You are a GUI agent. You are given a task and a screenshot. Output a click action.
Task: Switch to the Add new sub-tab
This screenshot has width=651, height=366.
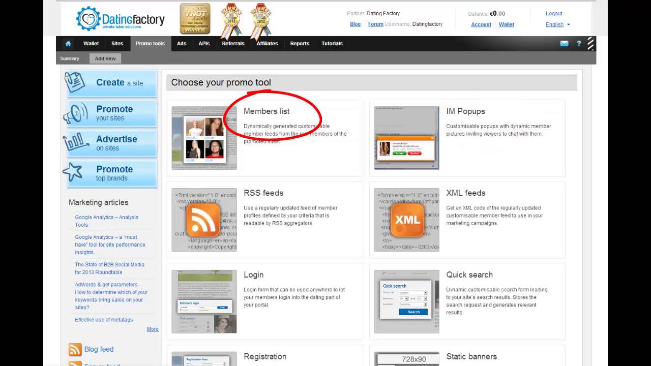click(x=105, y=58)
